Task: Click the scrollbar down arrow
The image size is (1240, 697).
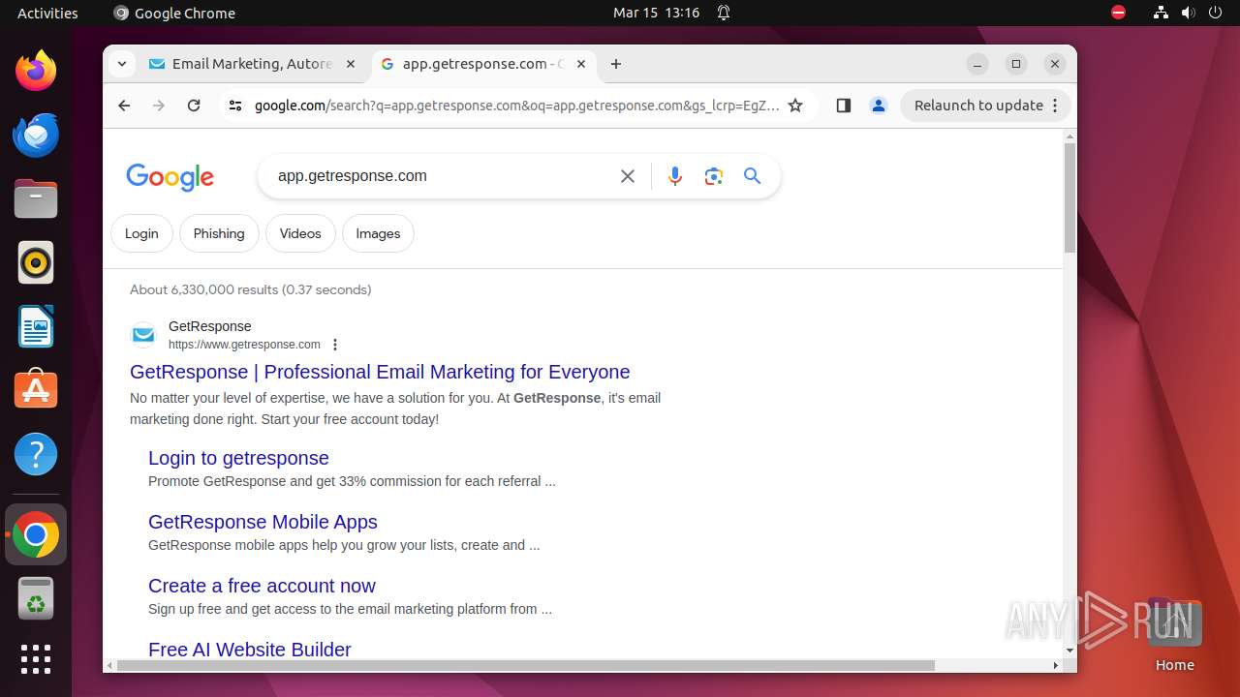Action: (x=1069, y=651)
